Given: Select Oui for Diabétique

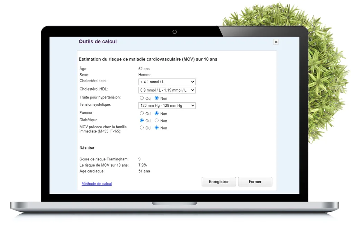Looking at the screenshot, I should (x=142, y=121).
